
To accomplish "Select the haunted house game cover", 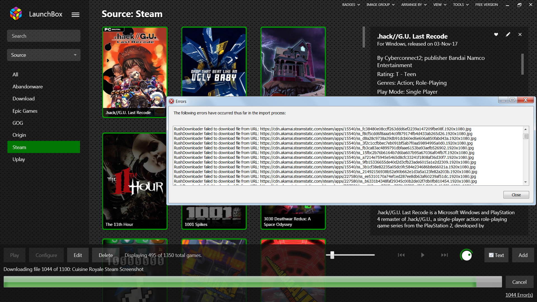I will coord(293,62).
